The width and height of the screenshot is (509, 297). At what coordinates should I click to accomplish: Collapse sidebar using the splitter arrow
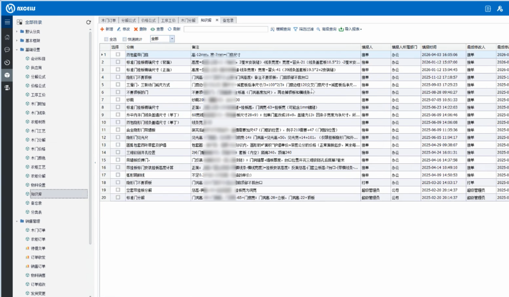click(95, 162)
